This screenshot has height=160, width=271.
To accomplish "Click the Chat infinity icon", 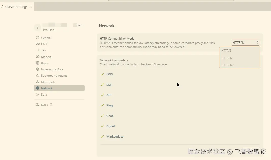I will click(x=38, y=44).
